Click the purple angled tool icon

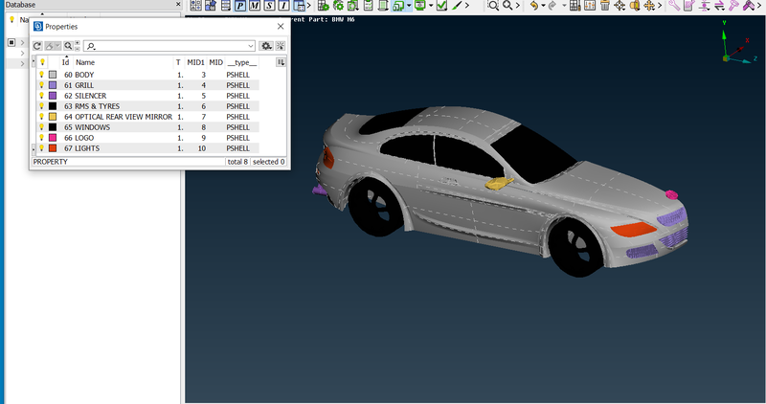[749, 6]
